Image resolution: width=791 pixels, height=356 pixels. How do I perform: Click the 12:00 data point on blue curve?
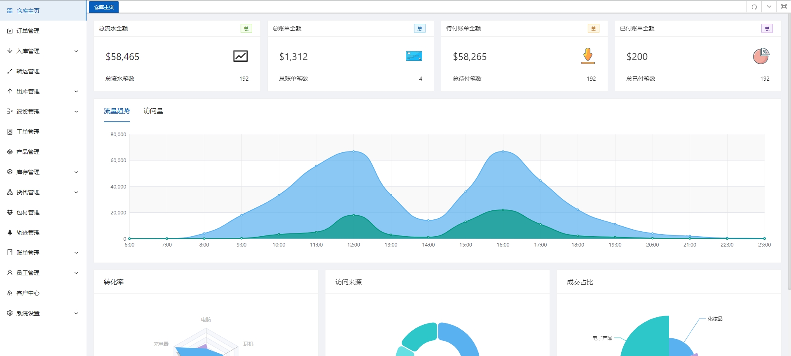click(x=353, y=151)
